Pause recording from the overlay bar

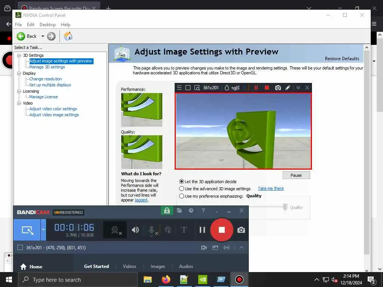click(256, 87)
